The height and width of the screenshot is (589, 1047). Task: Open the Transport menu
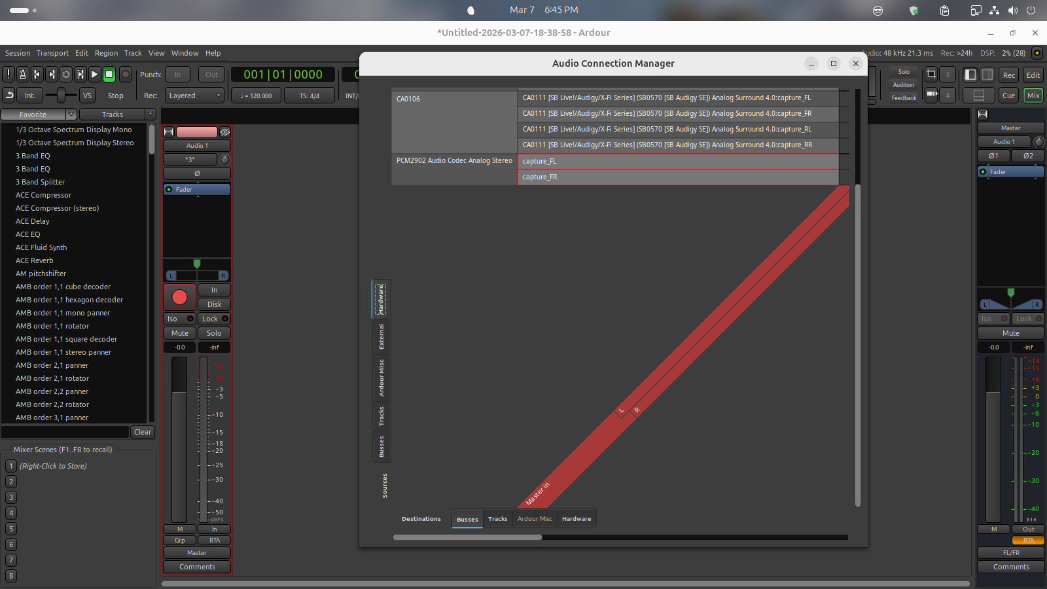point(52,53)
